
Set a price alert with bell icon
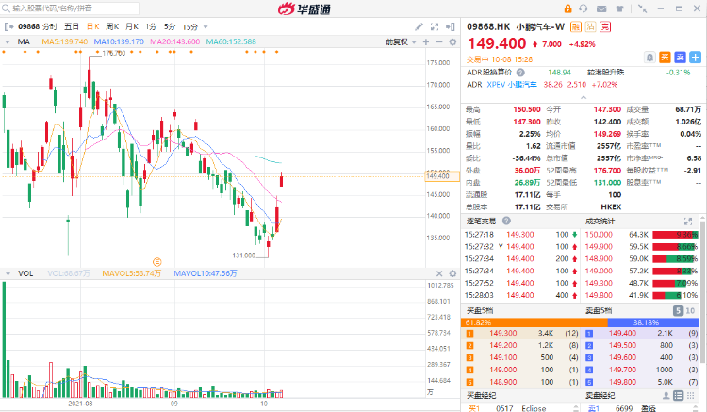pyautogui.click(x=649, y=58)
